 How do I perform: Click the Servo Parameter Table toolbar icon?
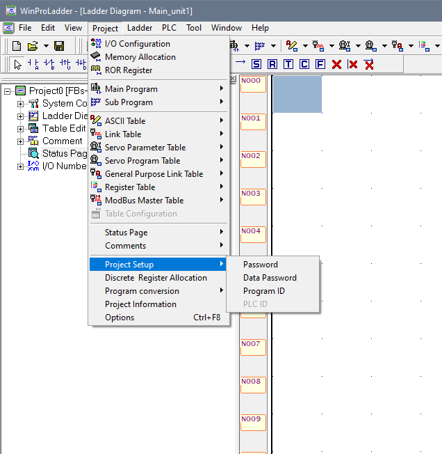(344, 46)
